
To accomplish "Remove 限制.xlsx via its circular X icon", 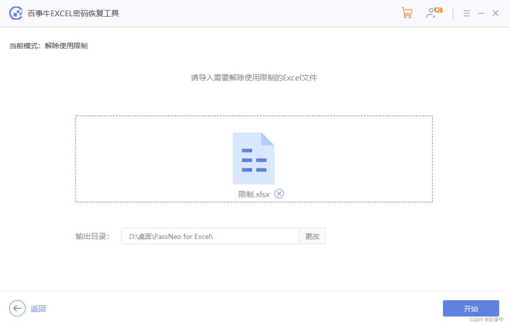I will pos(279,193).
